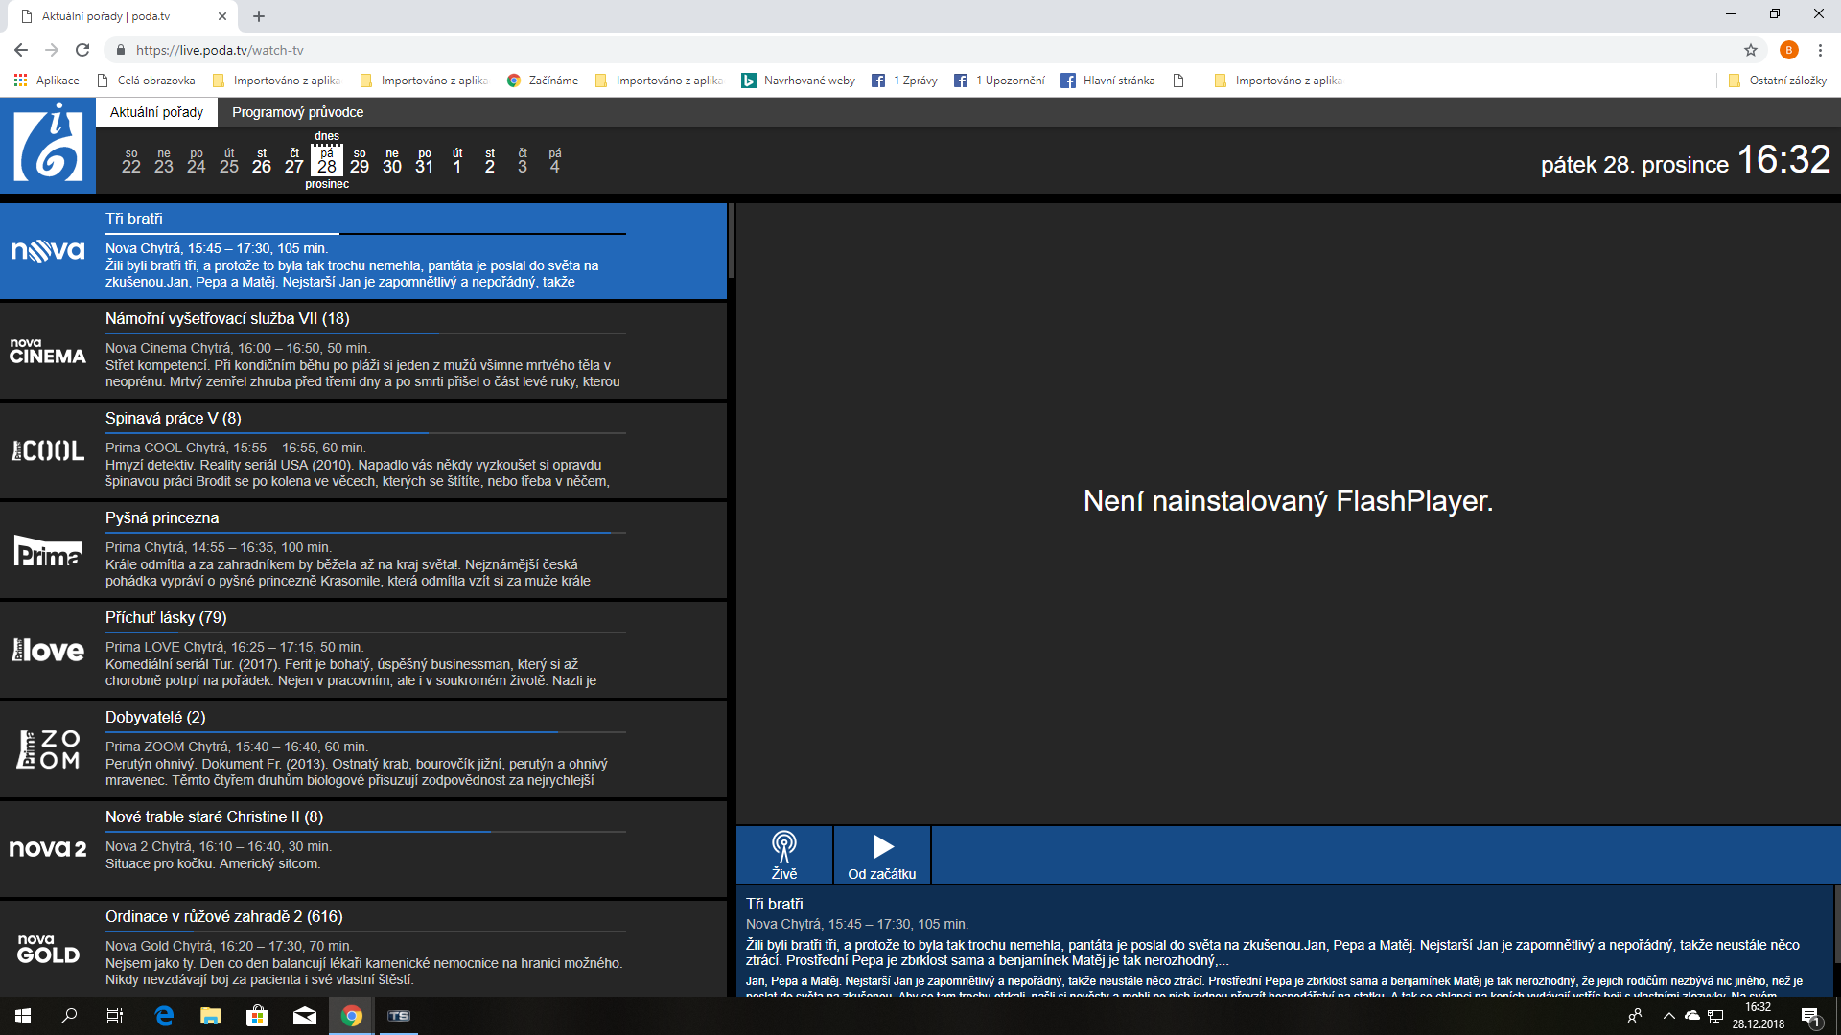The height and width of the screenshot is (1035, 1841).
Task: Select the Prima channel logo
Action: [48, 551]
